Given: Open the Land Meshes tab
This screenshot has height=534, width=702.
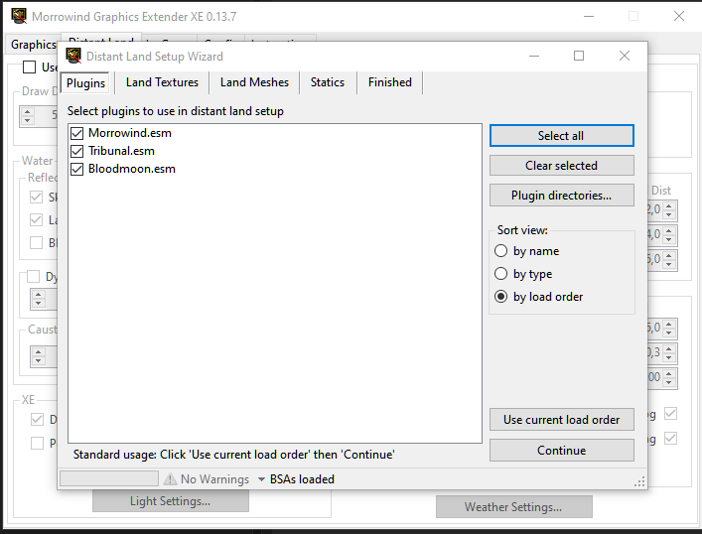Looking at the screenshot, I should click(254, 82).
